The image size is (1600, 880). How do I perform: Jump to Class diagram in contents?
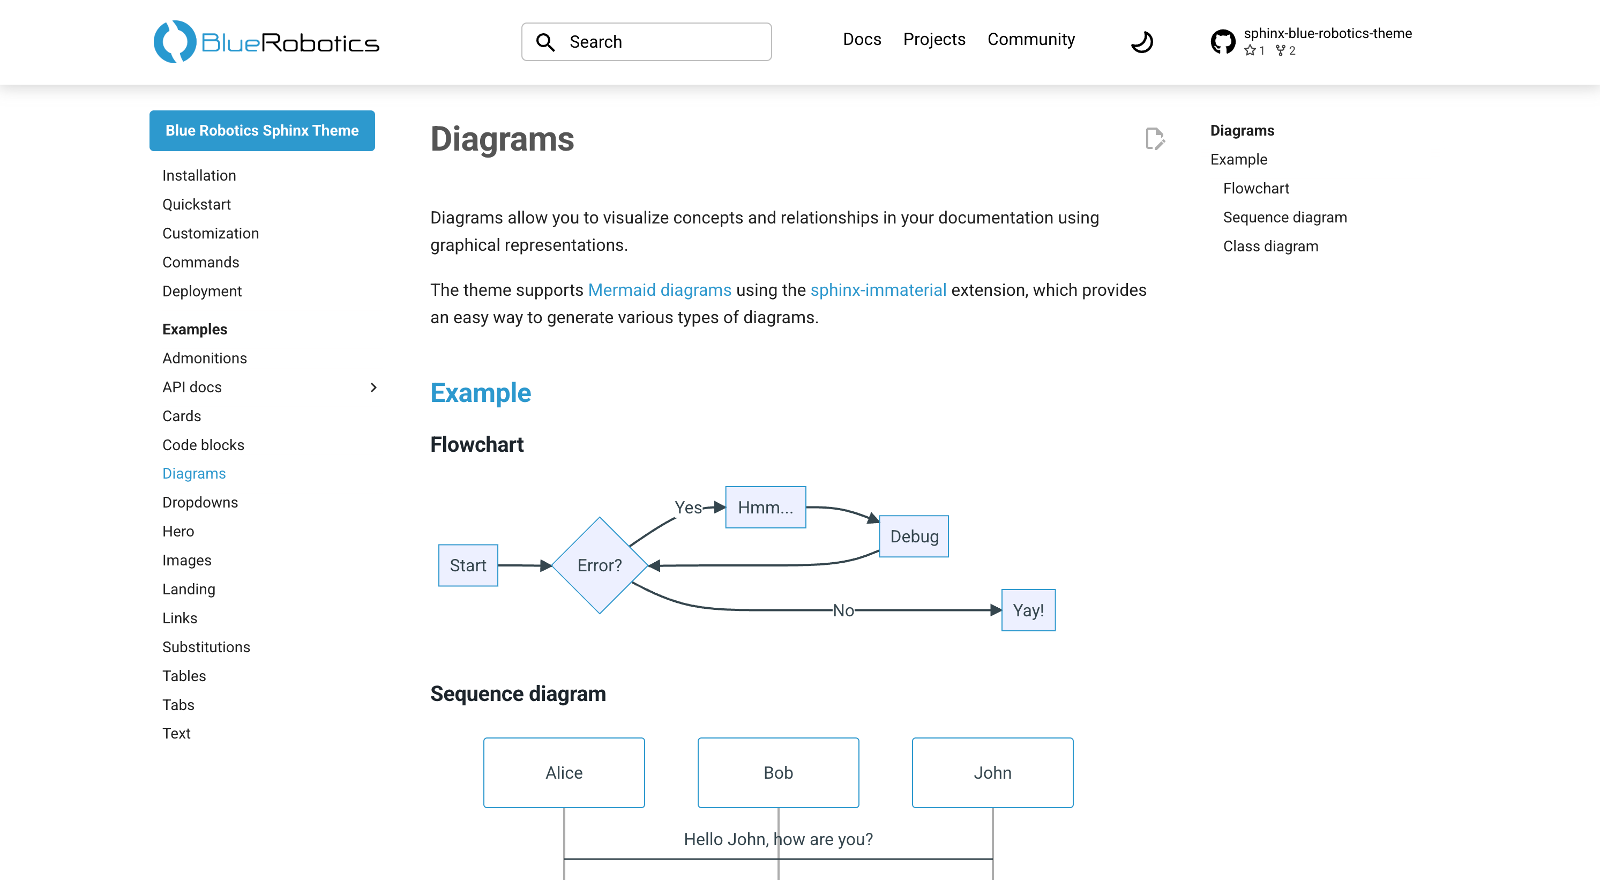1270,247
